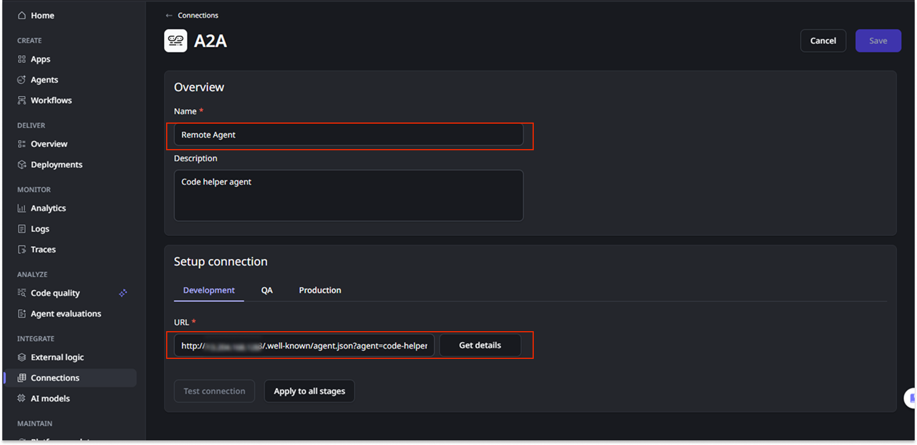
Task: Cancel editing the A2A connection
Action: click(x=823, y=41)
